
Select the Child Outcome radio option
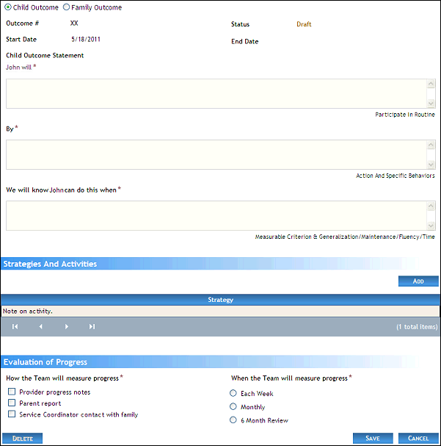tap(8, 7)
